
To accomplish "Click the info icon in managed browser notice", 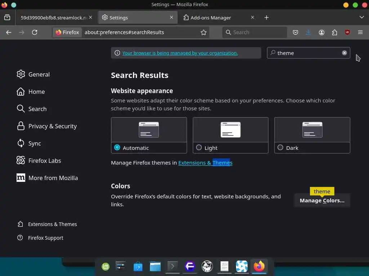I will (117, 53).
